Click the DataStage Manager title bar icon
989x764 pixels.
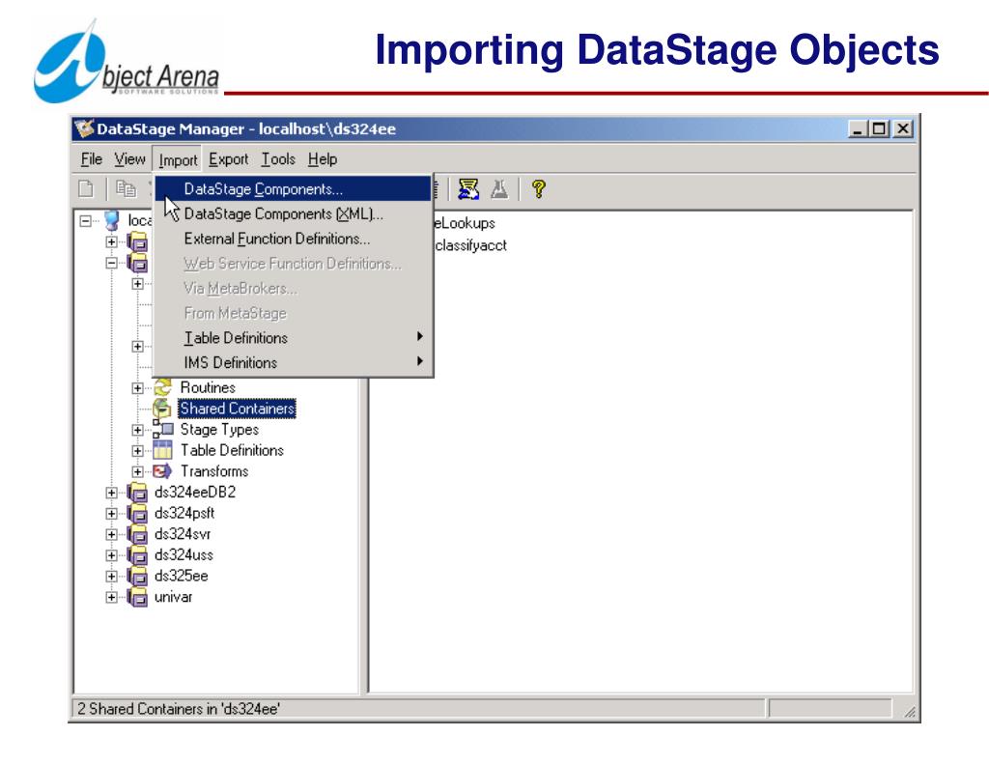[84, 128]
